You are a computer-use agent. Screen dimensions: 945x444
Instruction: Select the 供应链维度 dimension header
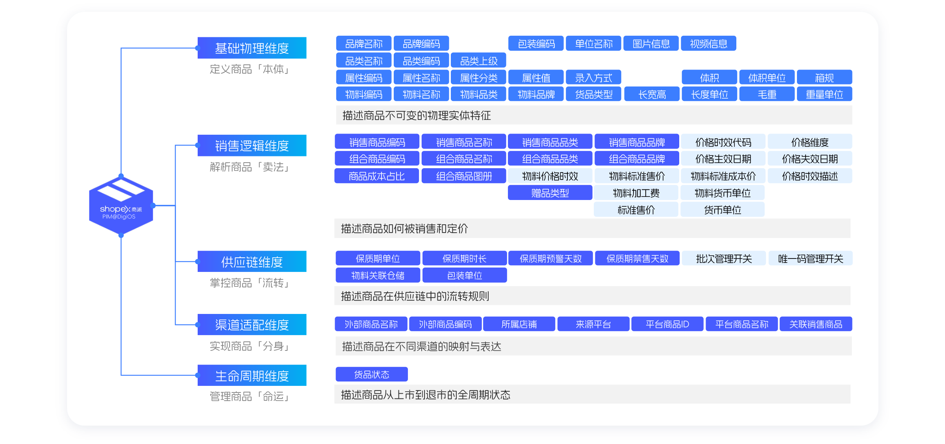pos(252,261)
